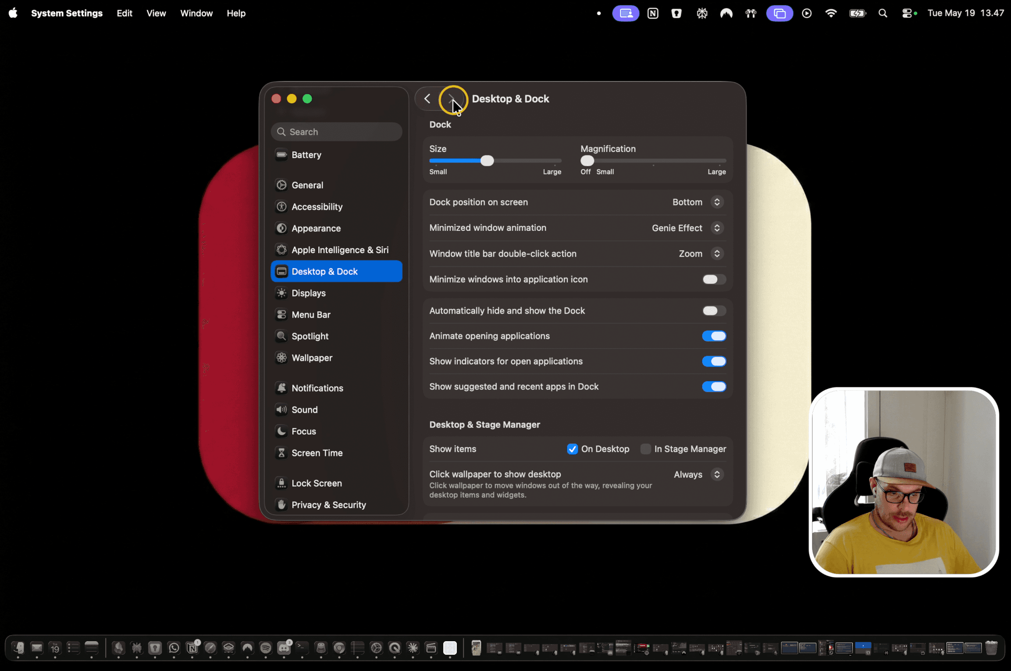The width and height of the screenshot is (1011, 671).
Task: Open Privacy & Security settings
Action: 336,505
